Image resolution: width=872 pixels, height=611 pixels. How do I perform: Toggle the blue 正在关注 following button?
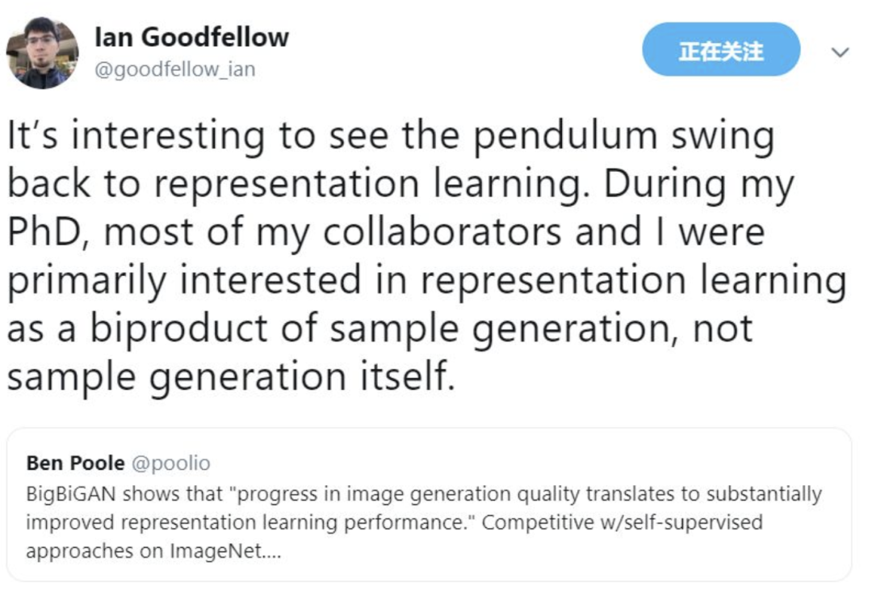(x=720, y=50)
